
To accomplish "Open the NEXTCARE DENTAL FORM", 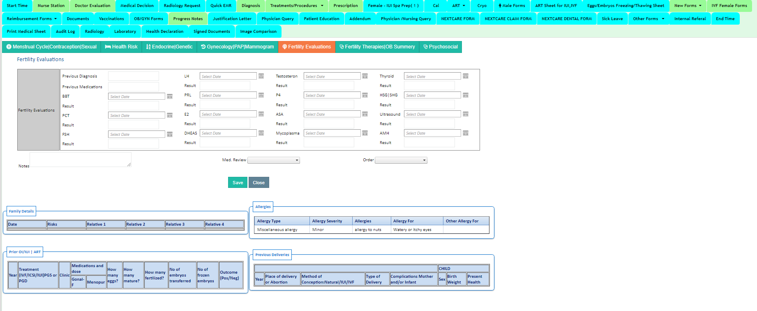I will (567, 18).
